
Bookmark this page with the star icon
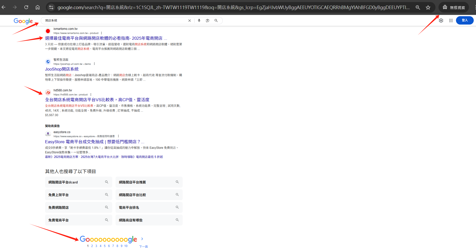click(428, 7)
